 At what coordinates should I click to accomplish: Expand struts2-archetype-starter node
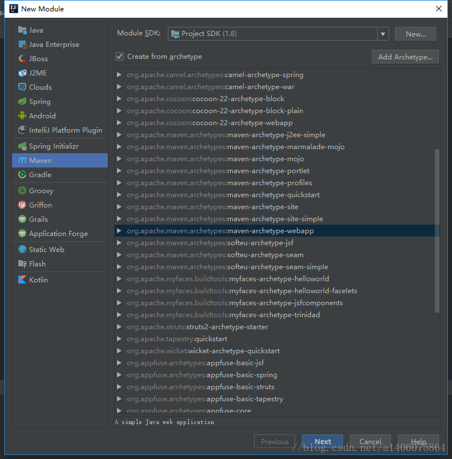coord(119,327)
